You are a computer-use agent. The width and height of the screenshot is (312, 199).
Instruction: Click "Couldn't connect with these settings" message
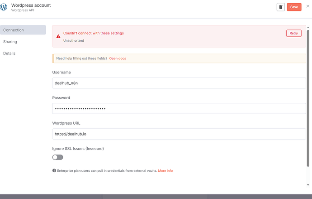click(94, 33)
